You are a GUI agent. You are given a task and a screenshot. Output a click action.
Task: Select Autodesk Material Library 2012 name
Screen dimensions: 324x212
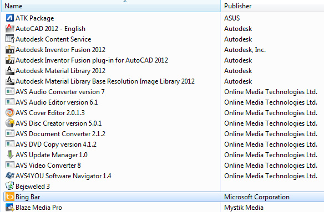(60, 71)
